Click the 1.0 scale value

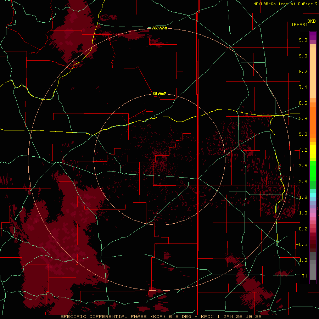click(303, 213)
